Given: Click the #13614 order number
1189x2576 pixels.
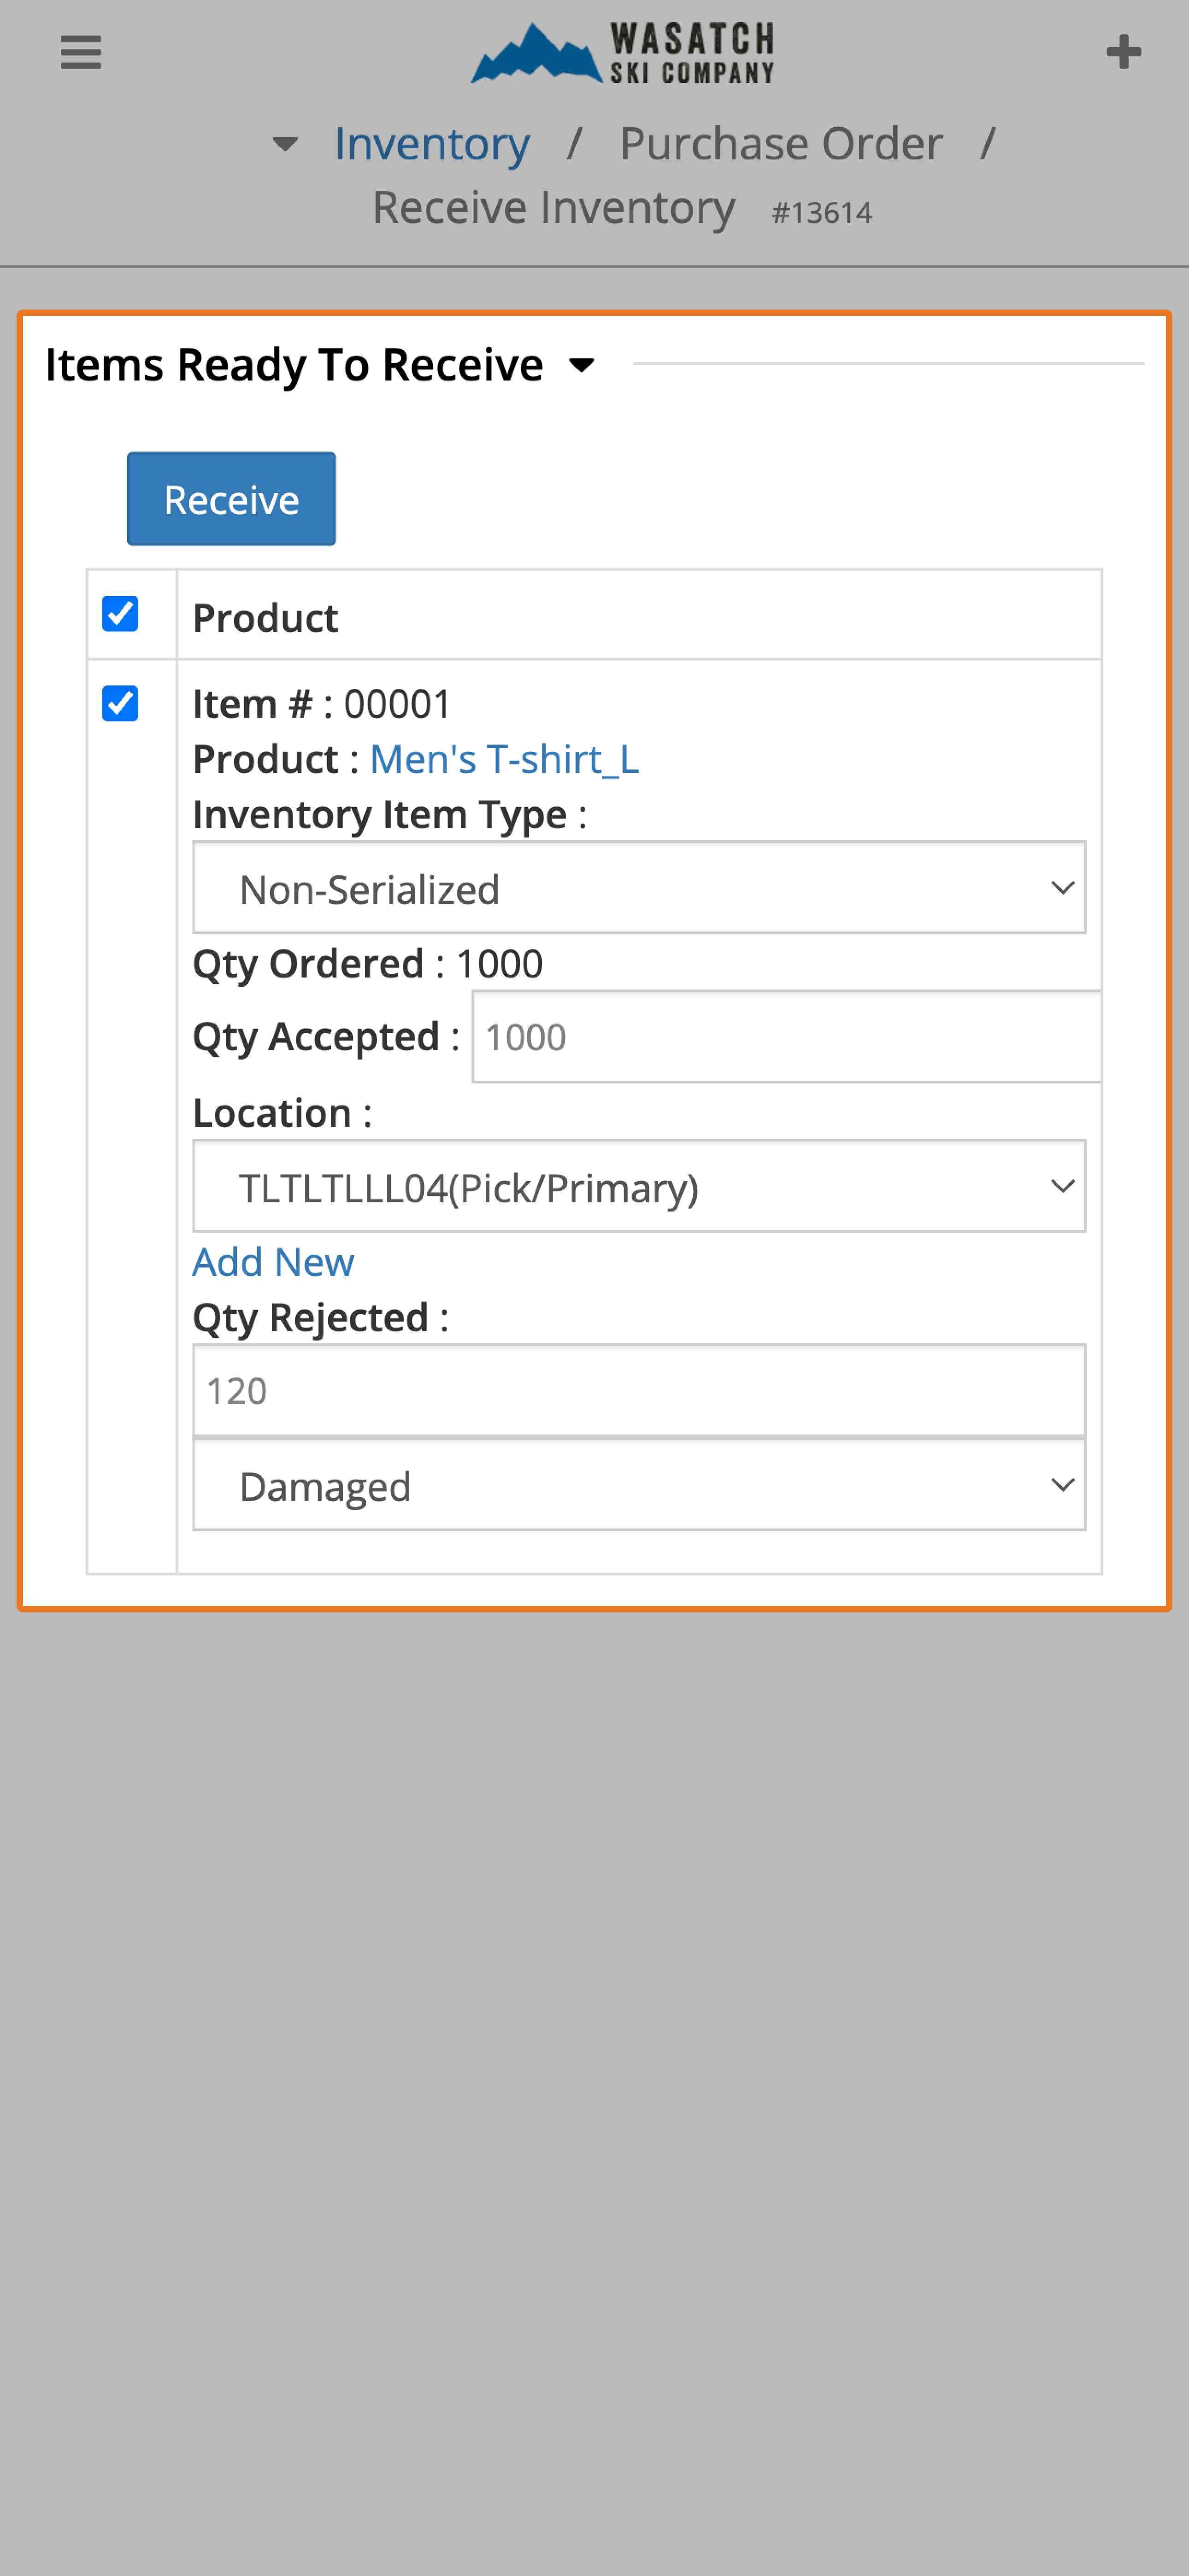Looking at the screenshot, I should pos(822,213).
